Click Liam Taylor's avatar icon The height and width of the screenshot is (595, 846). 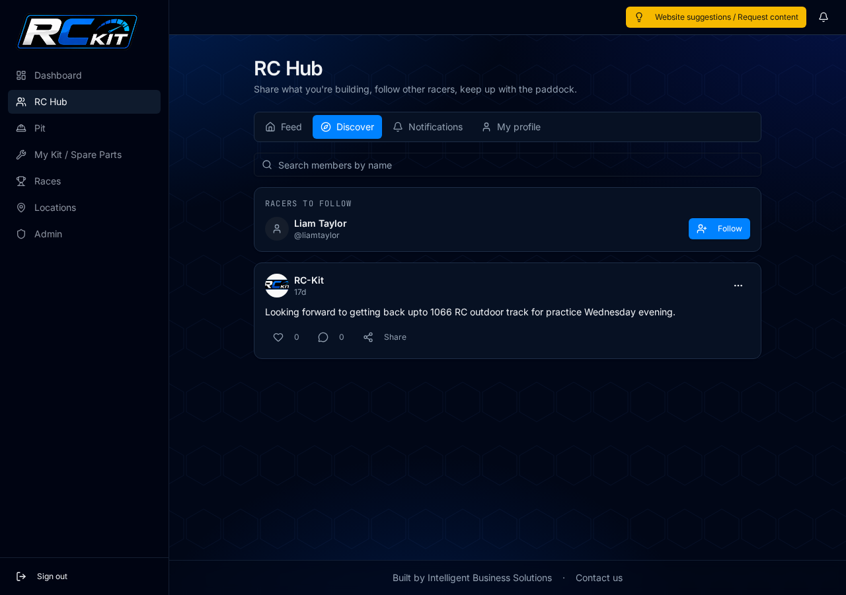tap(277, 229)
